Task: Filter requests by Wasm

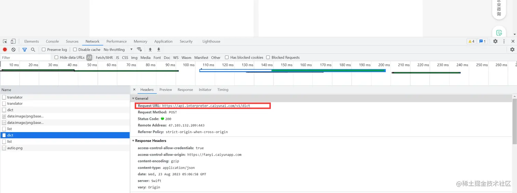Action: point(186,58)
